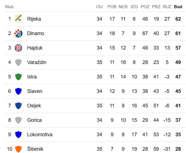Click the Klub column header
The image size is (186, 153).
(9, 7)
